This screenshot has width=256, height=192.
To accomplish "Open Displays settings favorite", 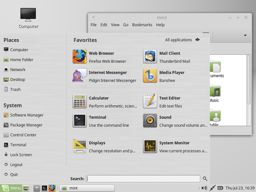I will pyautogui.click(x=104, y=146).
